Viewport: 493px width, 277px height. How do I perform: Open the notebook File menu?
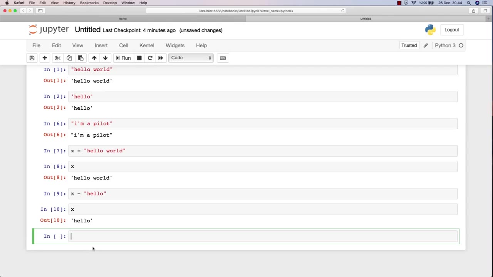click(36, 45)
